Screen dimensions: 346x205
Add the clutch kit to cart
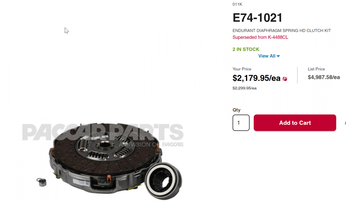[295, 123]
